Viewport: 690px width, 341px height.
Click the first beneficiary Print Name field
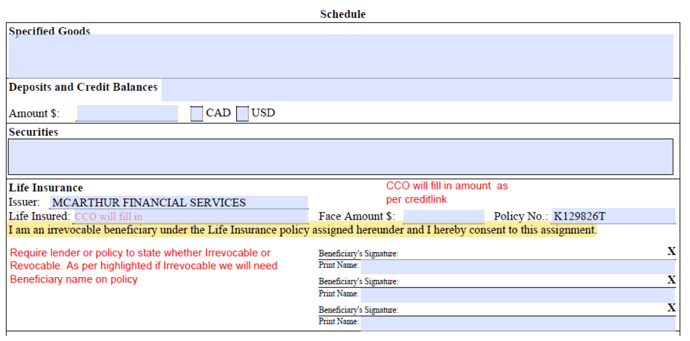(x=518, y=266)
